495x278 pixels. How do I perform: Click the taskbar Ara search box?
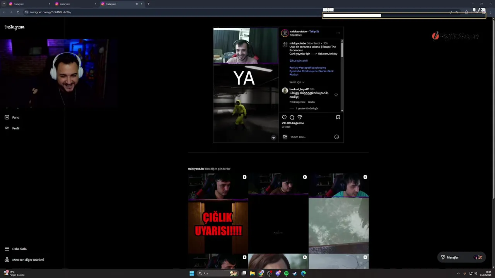pos(218,273)
